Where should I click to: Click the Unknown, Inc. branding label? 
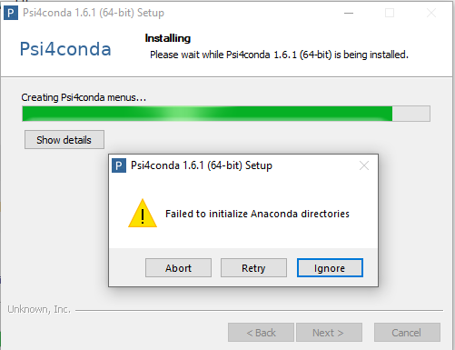[x=39, y=309]
